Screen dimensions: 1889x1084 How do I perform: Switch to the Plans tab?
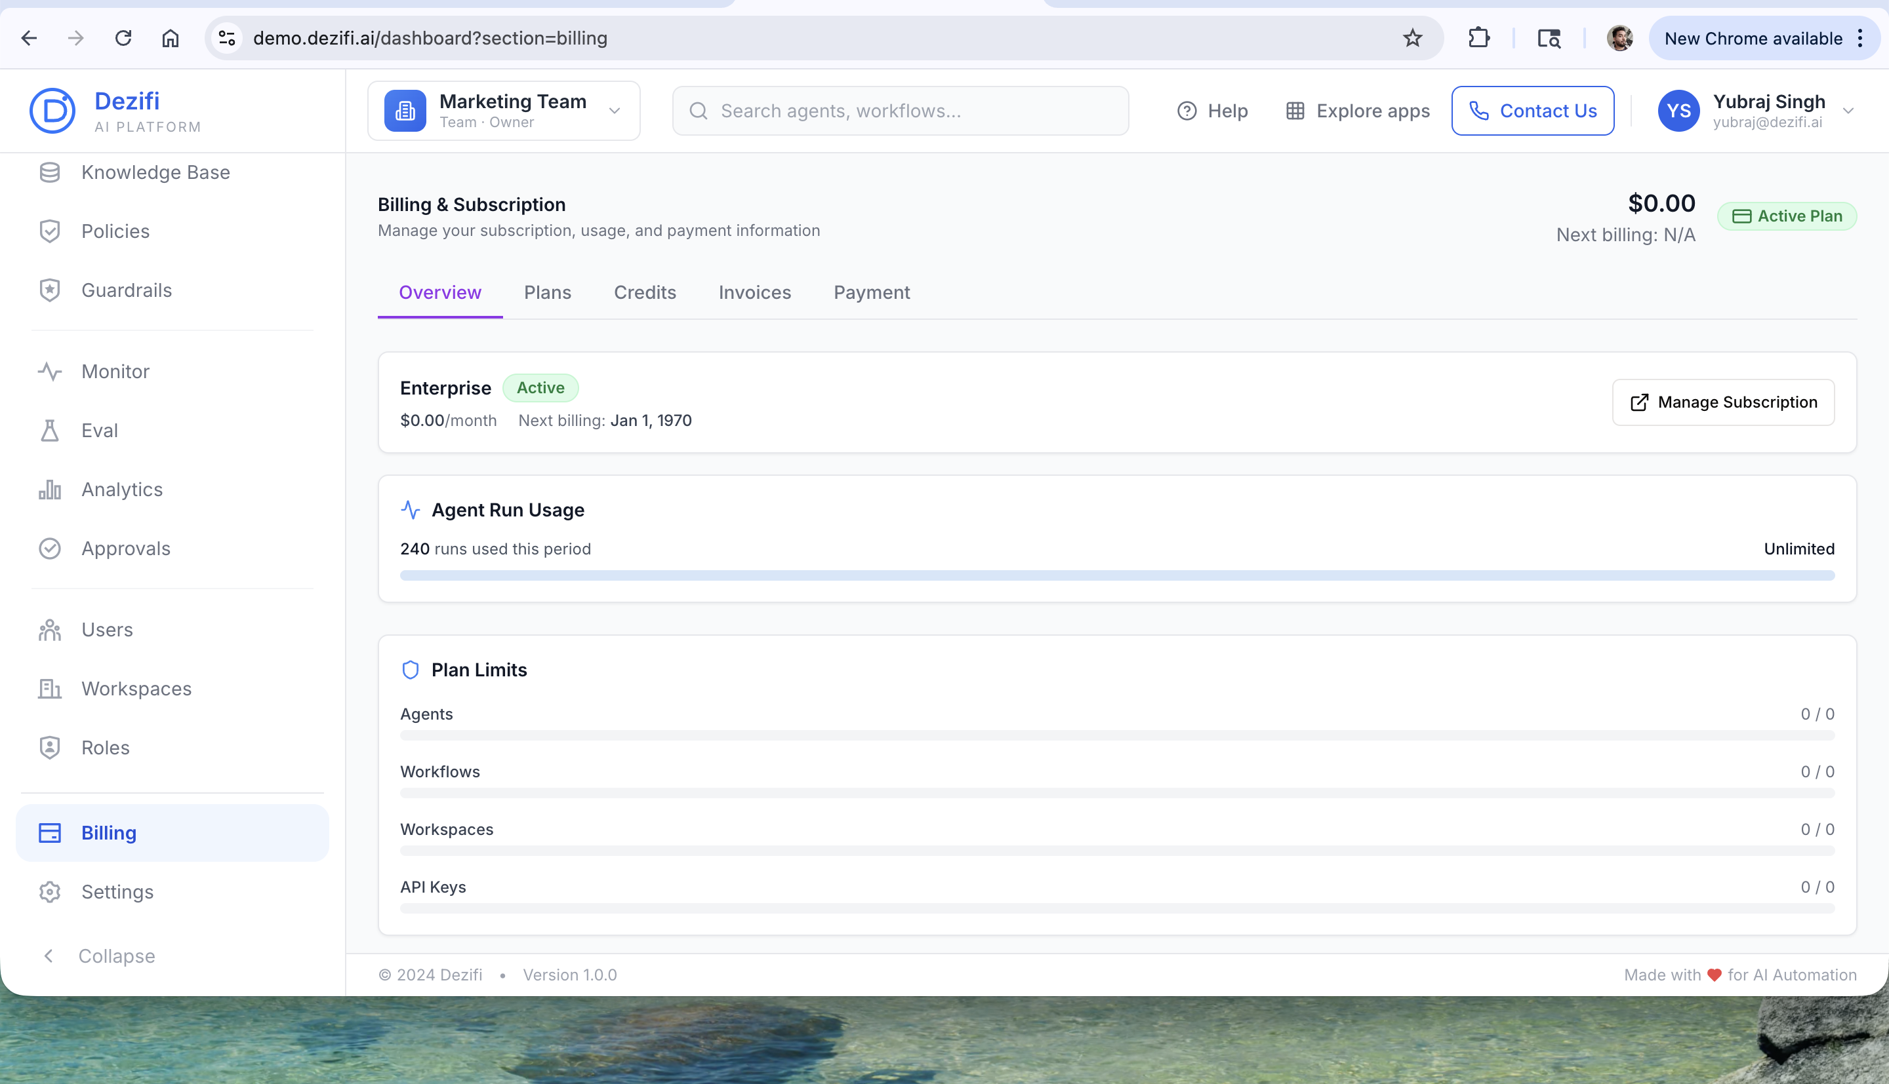coord(548,292)
